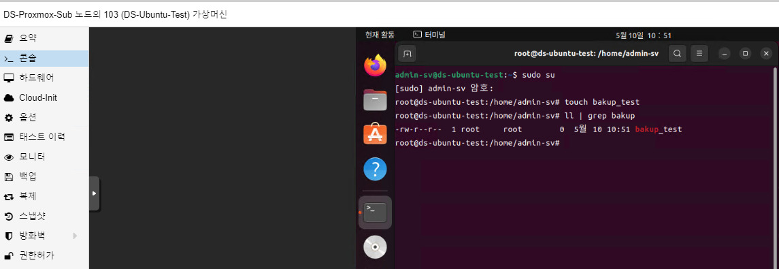Viewport: 779px width, 269px height.
Task: Close the terminal window
Action: 766,53
